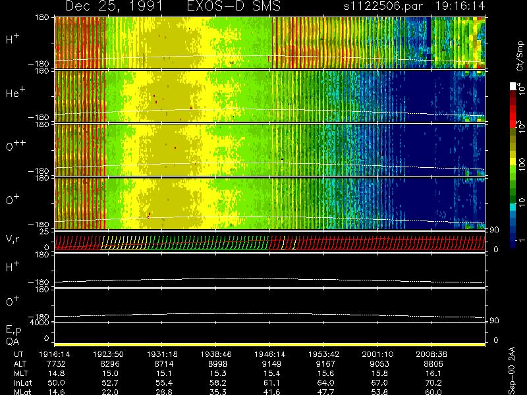Screen dimensions: 527x395
Task: Click the file name 's1122506.par'
Action: (383, 6)
